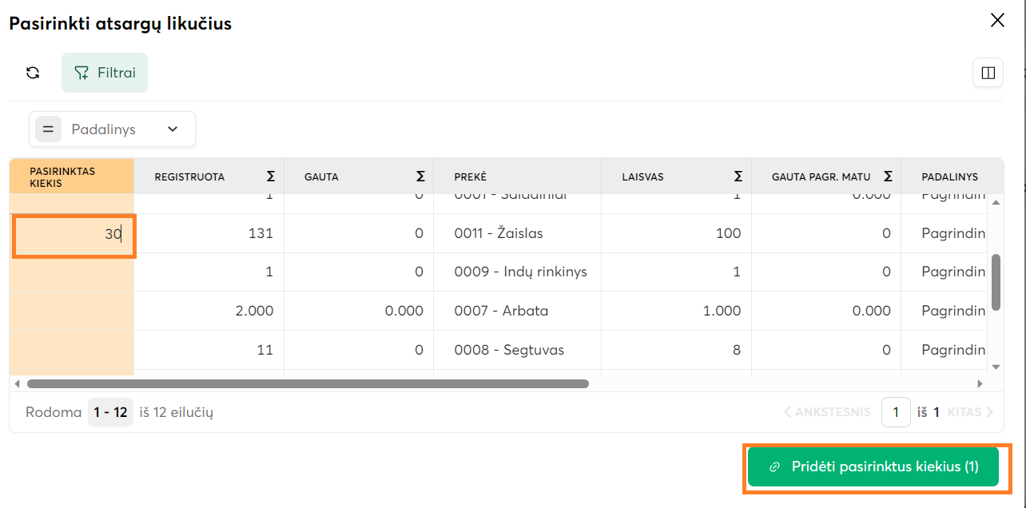Click the refresh icon
The image size is (1026, 508).
pos(33,73)
